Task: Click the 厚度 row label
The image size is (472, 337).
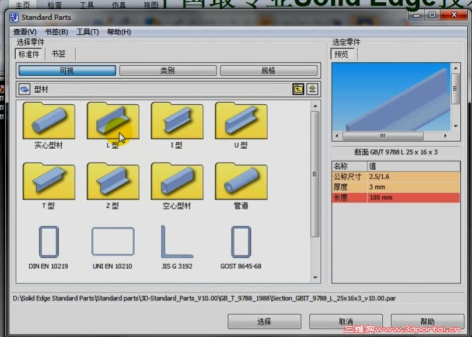Action: 349,187
